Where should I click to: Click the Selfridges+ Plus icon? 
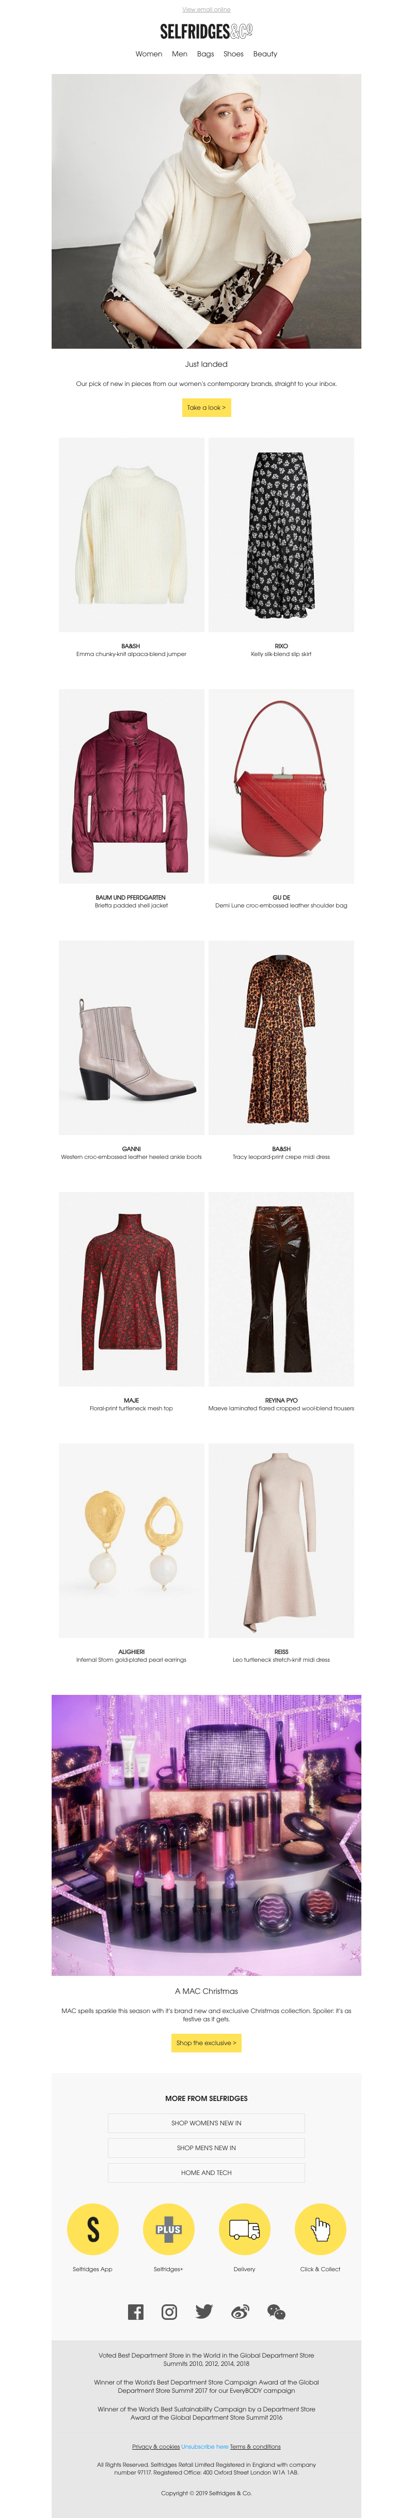[169, 2229]
